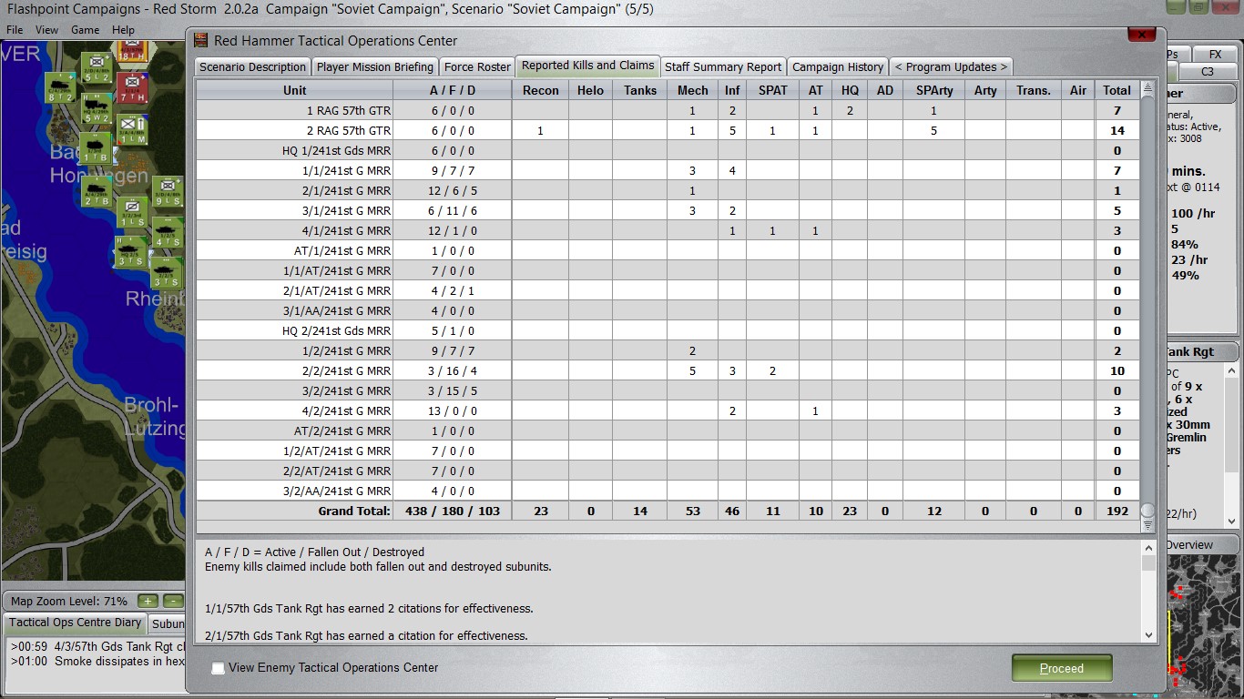Open the Force Roster tab

click(477, 66)
